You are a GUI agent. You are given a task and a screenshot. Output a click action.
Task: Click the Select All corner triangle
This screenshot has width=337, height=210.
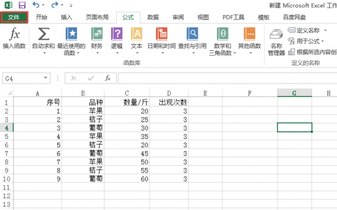coord(9,93)
